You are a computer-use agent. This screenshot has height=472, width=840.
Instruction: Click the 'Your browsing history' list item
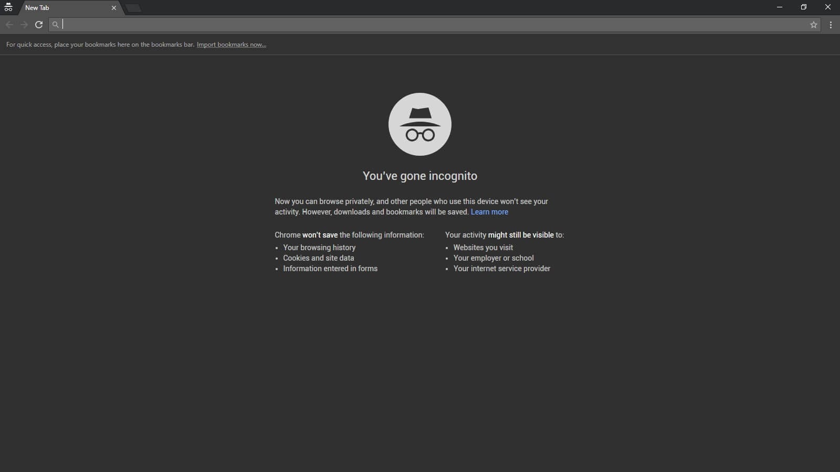[319, 248]
